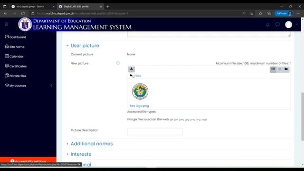This screenshot has width=304, height=171.
Task: View site information lock icon
Action: click(33, 13)
